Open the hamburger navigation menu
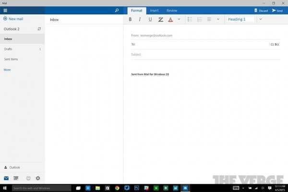The image size is (288, 192). 5,11
